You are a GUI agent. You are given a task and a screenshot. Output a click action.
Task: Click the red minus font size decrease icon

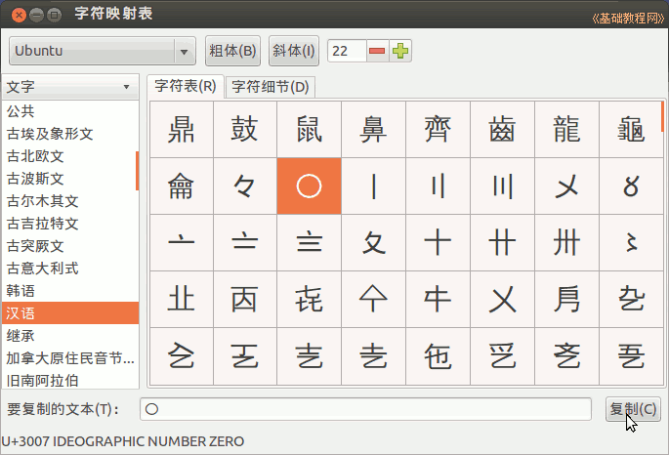377,51
